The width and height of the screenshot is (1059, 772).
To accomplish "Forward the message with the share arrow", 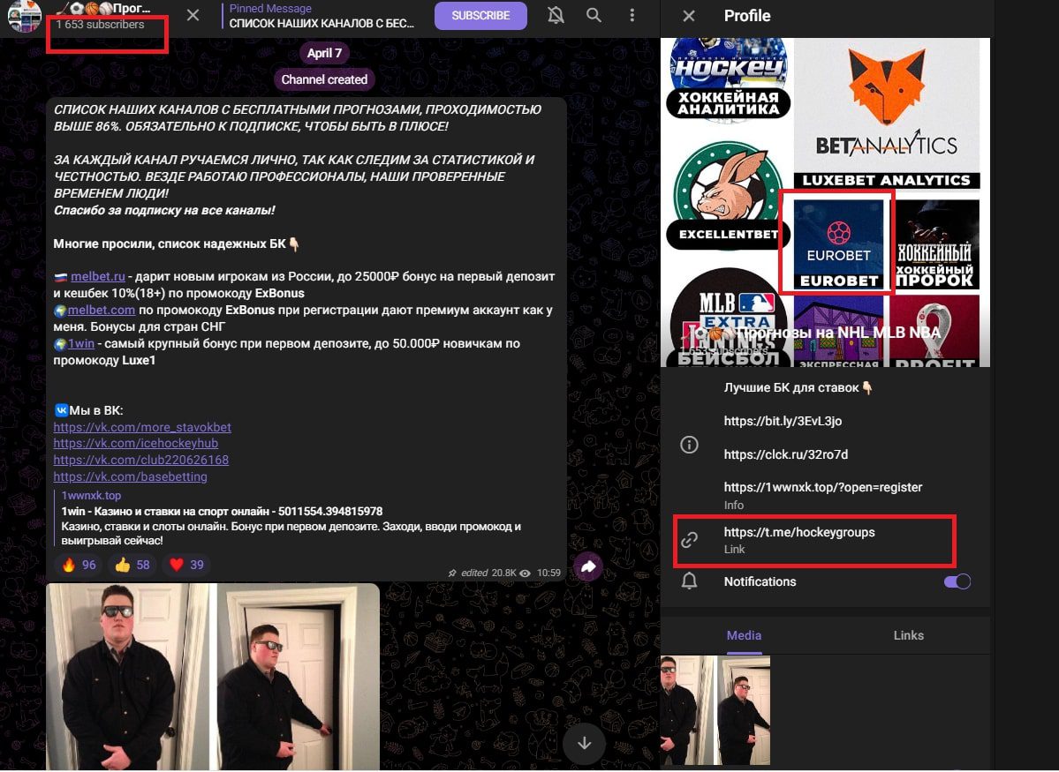I will (x=588, y=566).
